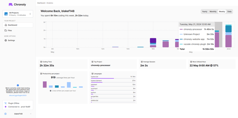Switch the chart to Yearly view
The width and height of the screenshot is (238, 118).
205,11
